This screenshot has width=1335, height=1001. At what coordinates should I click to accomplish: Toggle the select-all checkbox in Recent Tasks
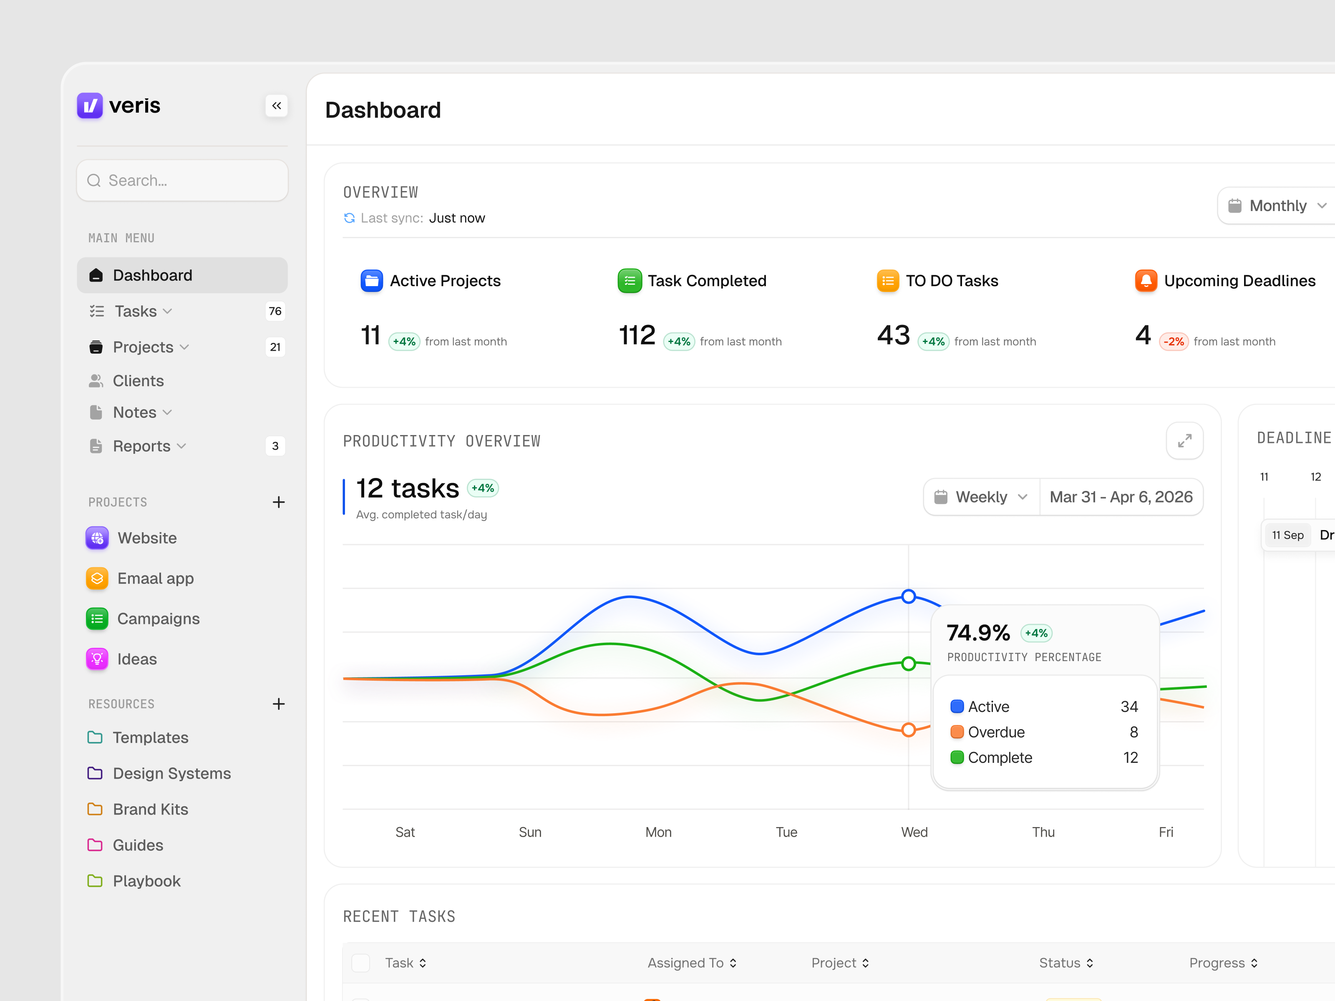pos(360,962)
